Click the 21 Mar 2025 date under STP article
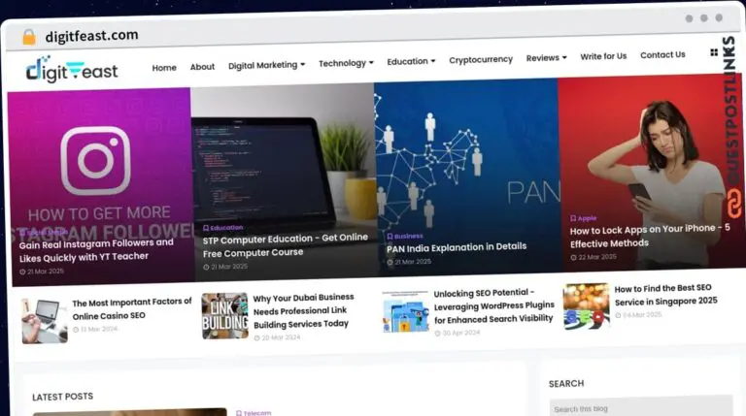Viewport: 746px width, 416px height. [x=226, y=267]
